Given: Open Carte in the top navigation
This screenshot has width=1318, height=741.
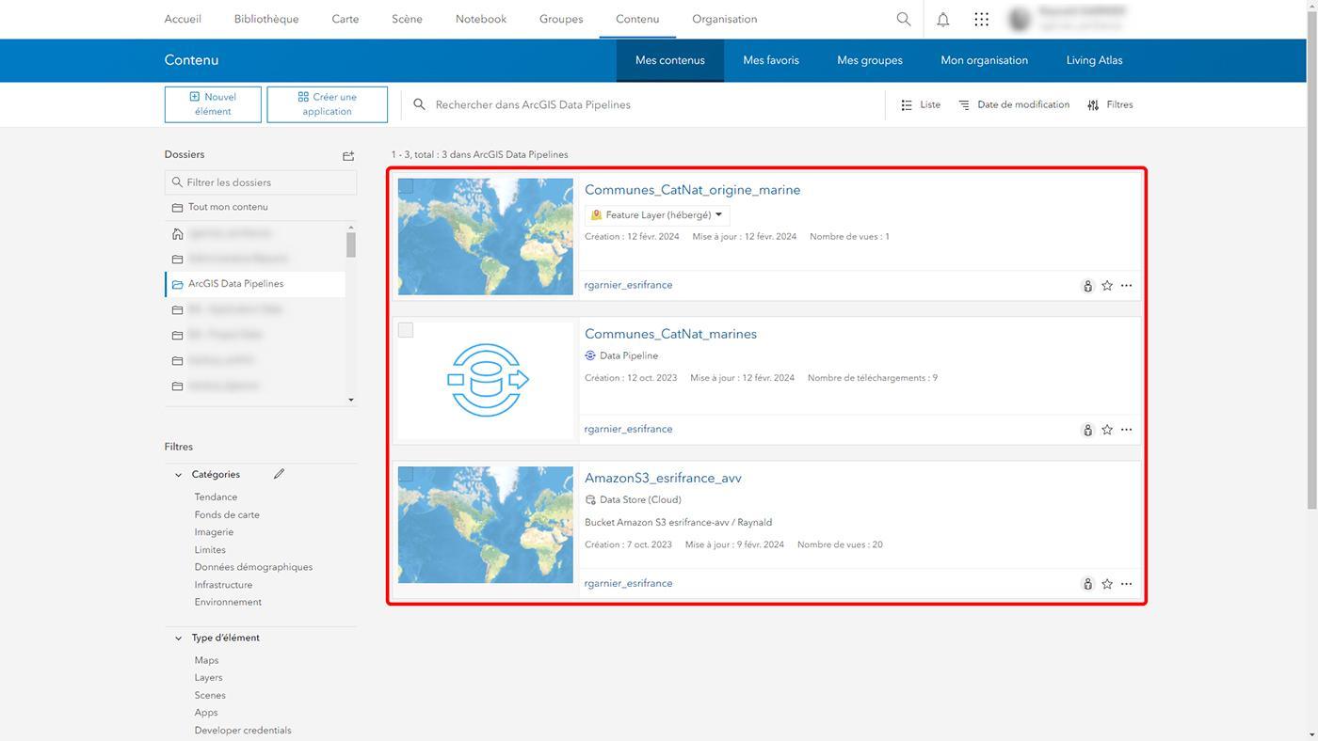Looking at the screenshot, I should (346, 19).
